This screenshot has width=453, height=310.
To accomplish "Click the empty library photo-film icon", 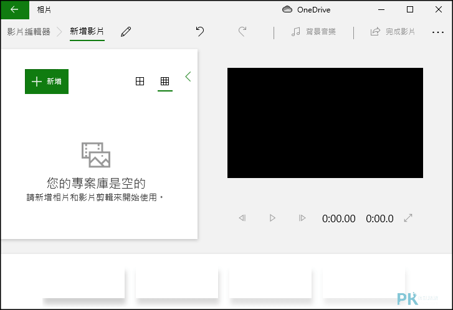I will point(96,155).
